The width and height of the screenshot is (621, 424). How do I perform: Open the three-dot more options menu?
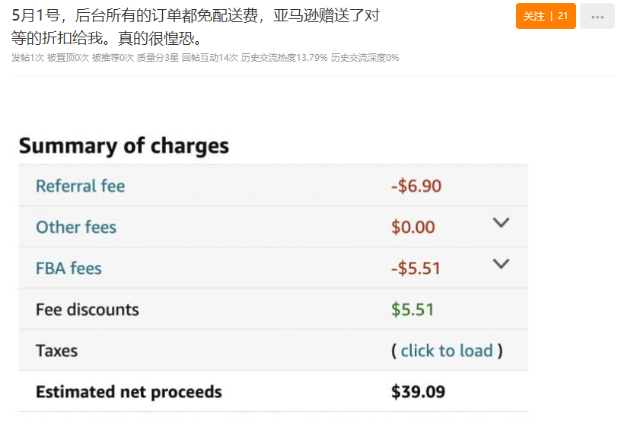pos(597,16)
